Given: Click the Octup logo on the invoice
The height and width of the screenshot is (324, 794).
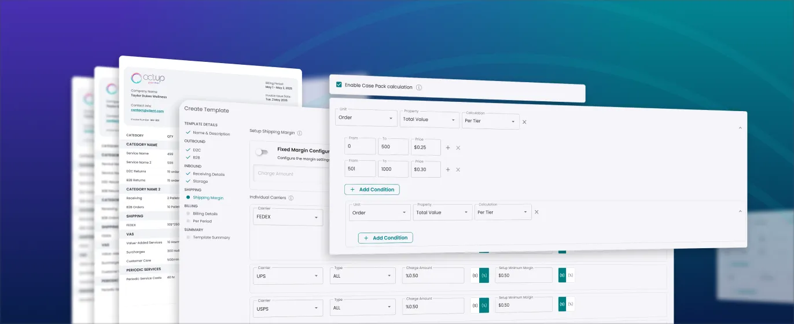Looking at the screenshot, I should click(148, 78).
